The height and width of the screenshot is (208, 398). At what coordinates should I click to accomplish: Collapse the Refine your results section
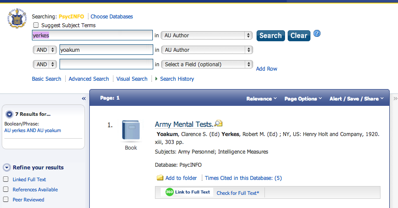point(7,167)
